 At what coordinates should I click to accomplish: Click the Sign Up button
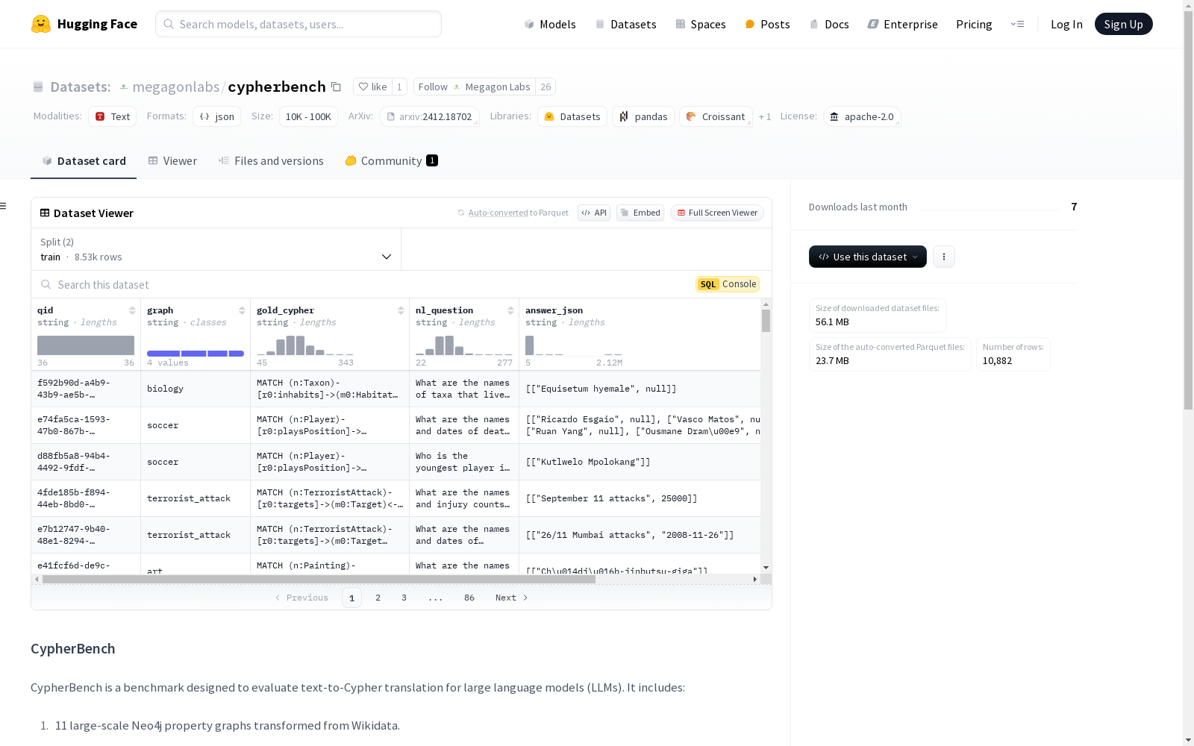tap(1124, 24)
